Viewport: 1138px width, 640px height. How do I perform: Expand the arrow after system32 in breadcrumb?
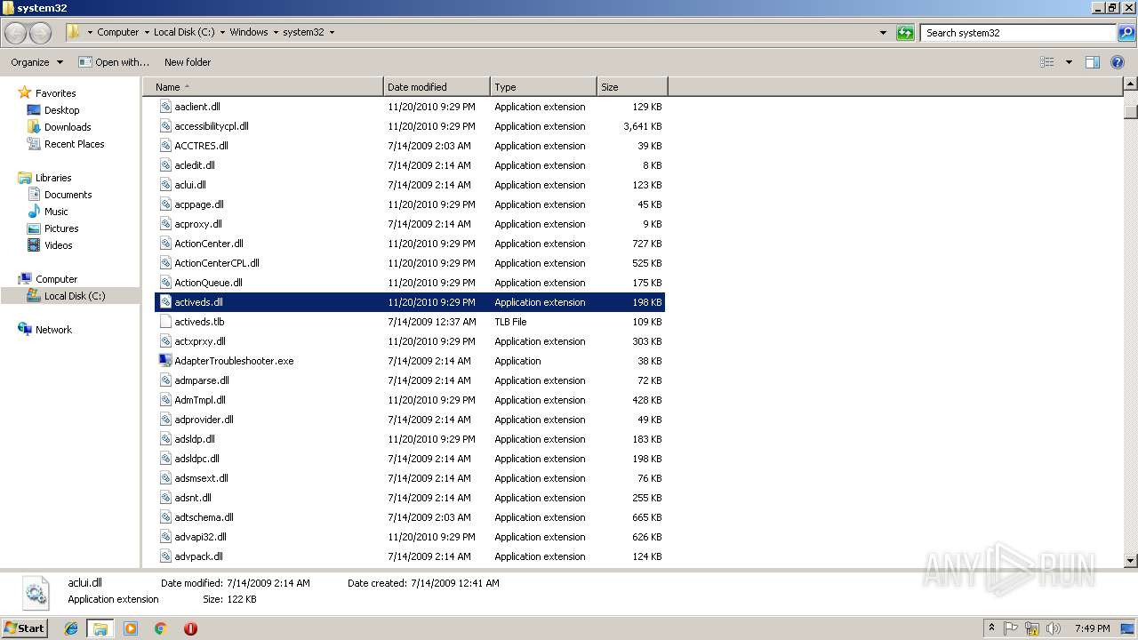point(333,32)
